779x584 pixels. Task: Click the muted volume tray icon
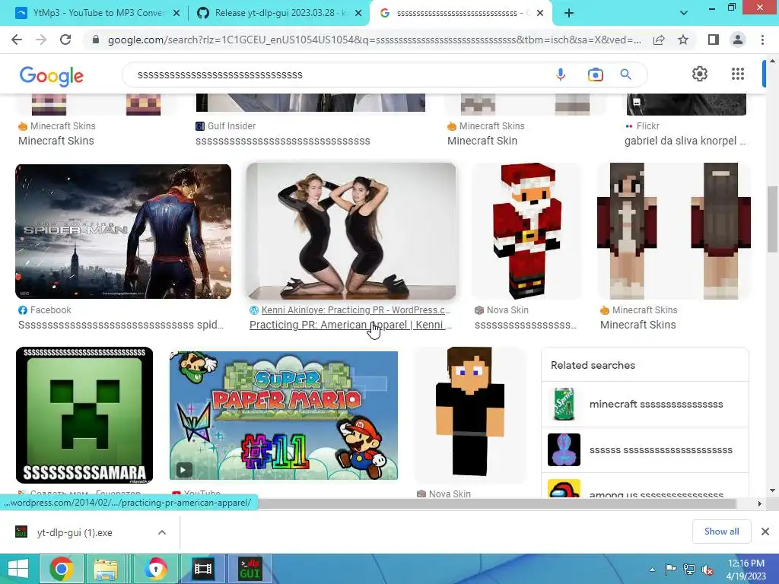pyautogui.click(x=707, y=570)
